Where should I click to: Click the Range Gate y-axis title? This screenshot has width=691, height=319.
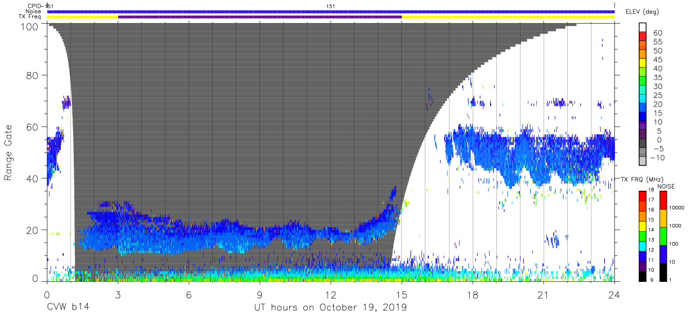[8, 152]
